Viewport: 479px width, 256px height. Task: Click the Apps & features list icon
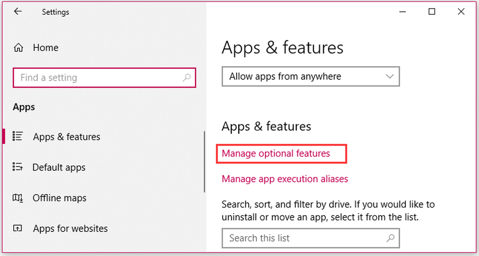click(x=18, y=137)
